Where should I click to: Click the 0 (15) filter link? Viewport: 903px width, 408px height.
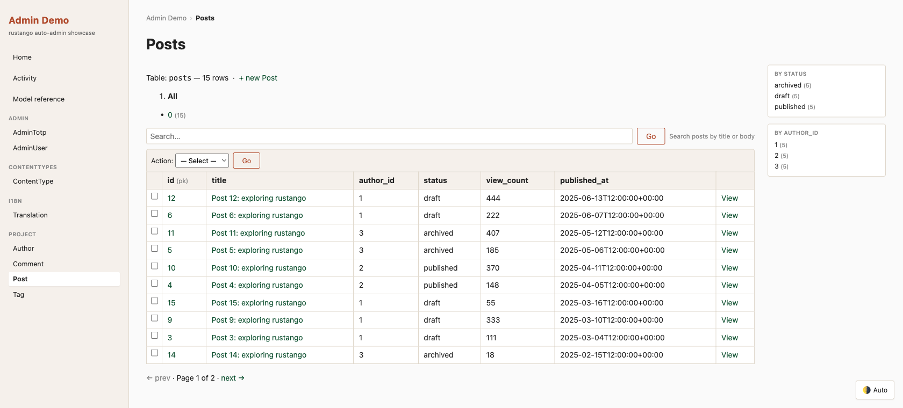click(170, 115)
